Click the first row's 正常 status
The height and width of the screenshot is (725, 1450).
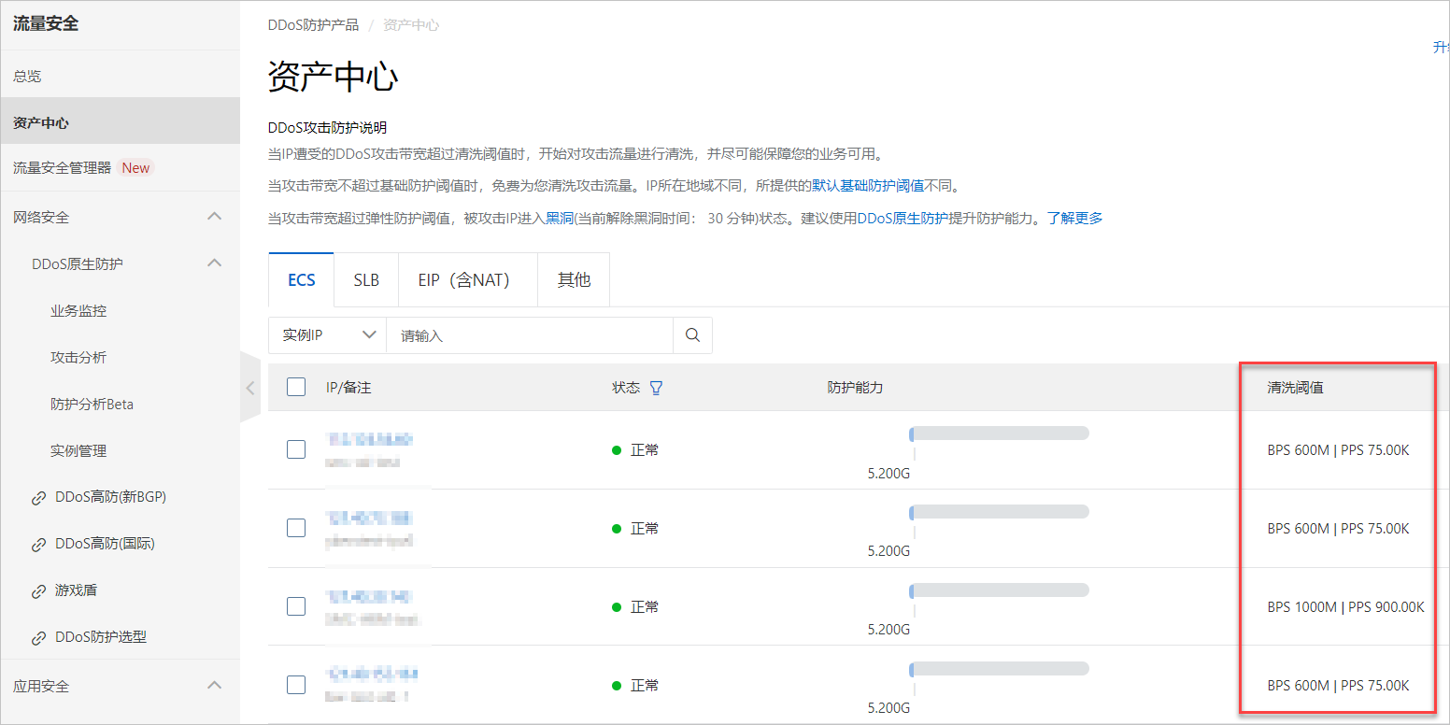click(x=635, y=449)
